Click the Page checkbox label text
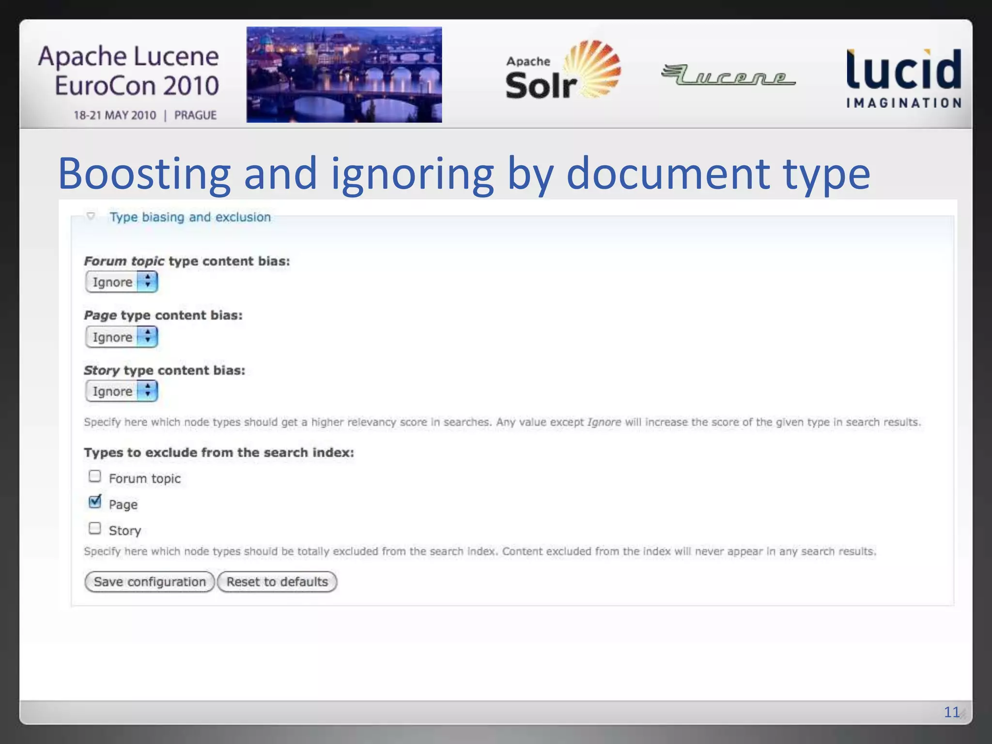 (x=123, y=505)
